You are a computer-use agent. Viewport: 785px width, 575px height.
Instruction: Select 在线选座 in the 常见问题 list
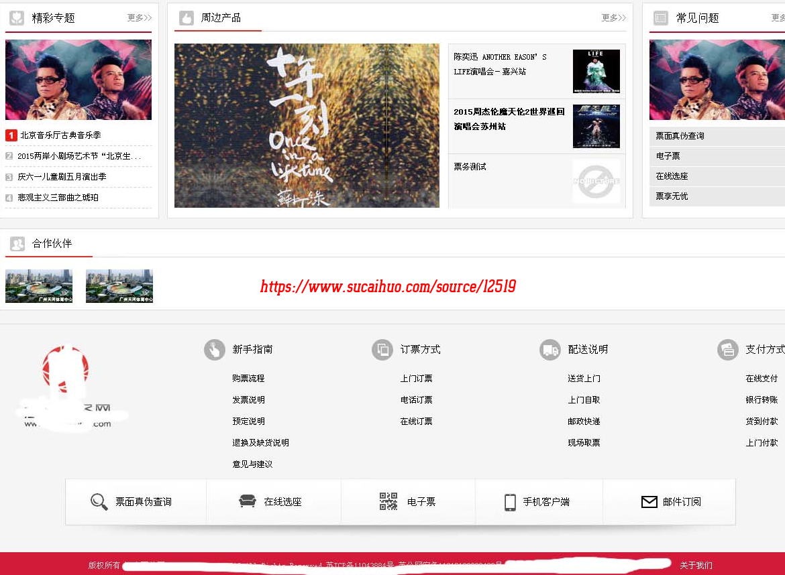(672, 176)
